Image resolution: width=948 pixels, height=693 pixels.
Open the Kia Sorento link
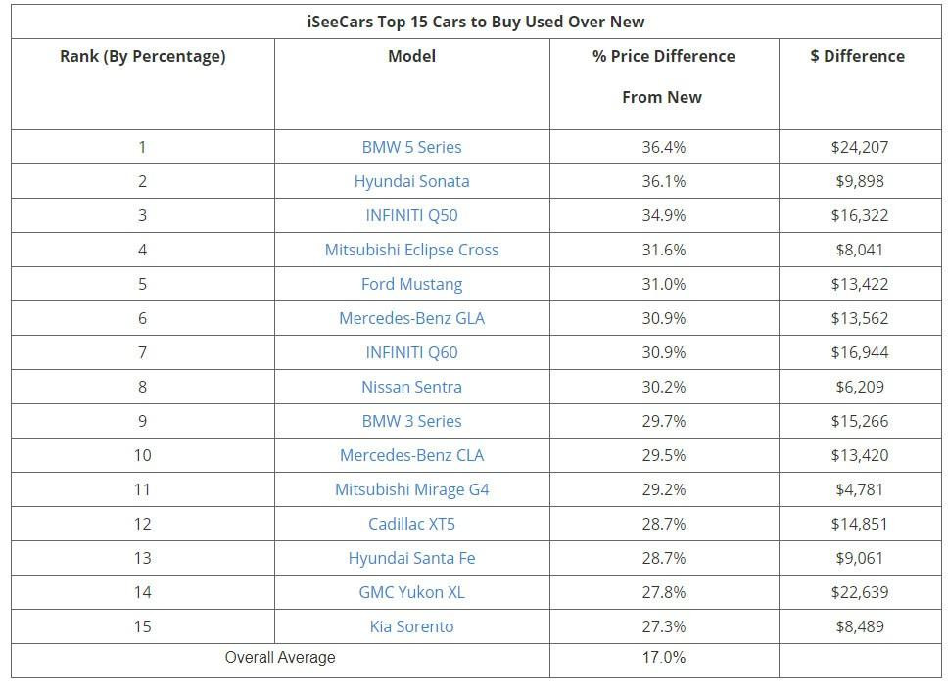[411, 626]
